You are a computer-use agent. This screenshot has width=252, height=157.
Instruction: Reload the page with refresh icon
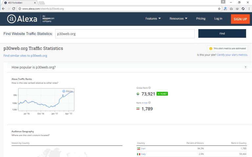(14, 9)
